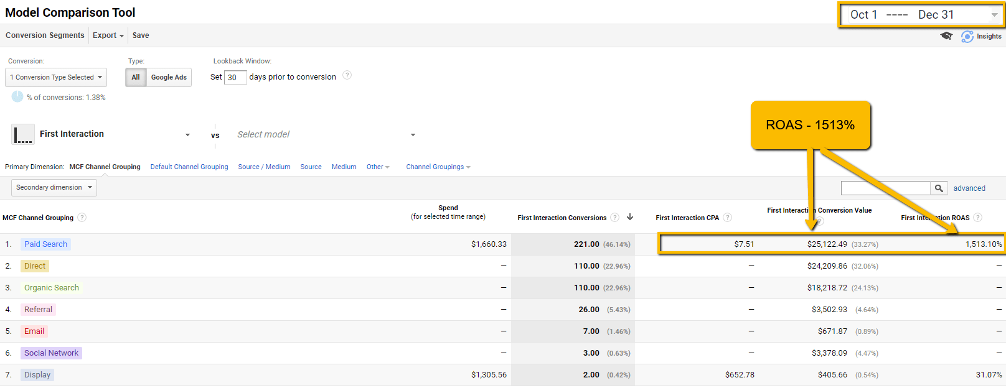
Task: Open the education graduation cap icon
Action: click(x=946, y=36)
